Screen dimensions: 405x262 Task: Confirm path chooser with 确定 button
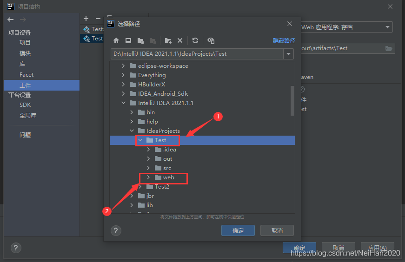[x=238, y=230]
